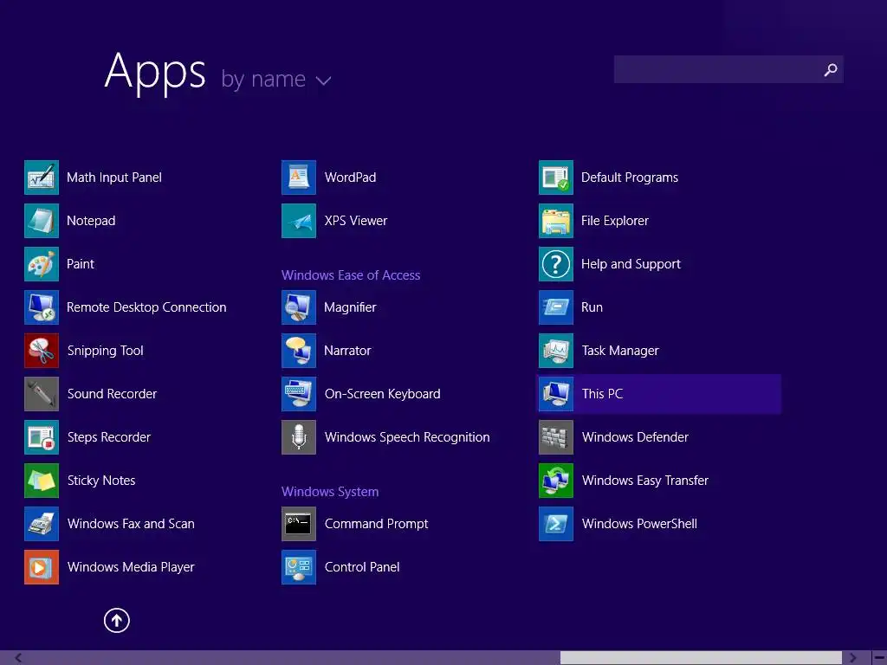Open the Paint palette icon
The height and width of the screenshot is (665, 887).
(x=42, y=264)
